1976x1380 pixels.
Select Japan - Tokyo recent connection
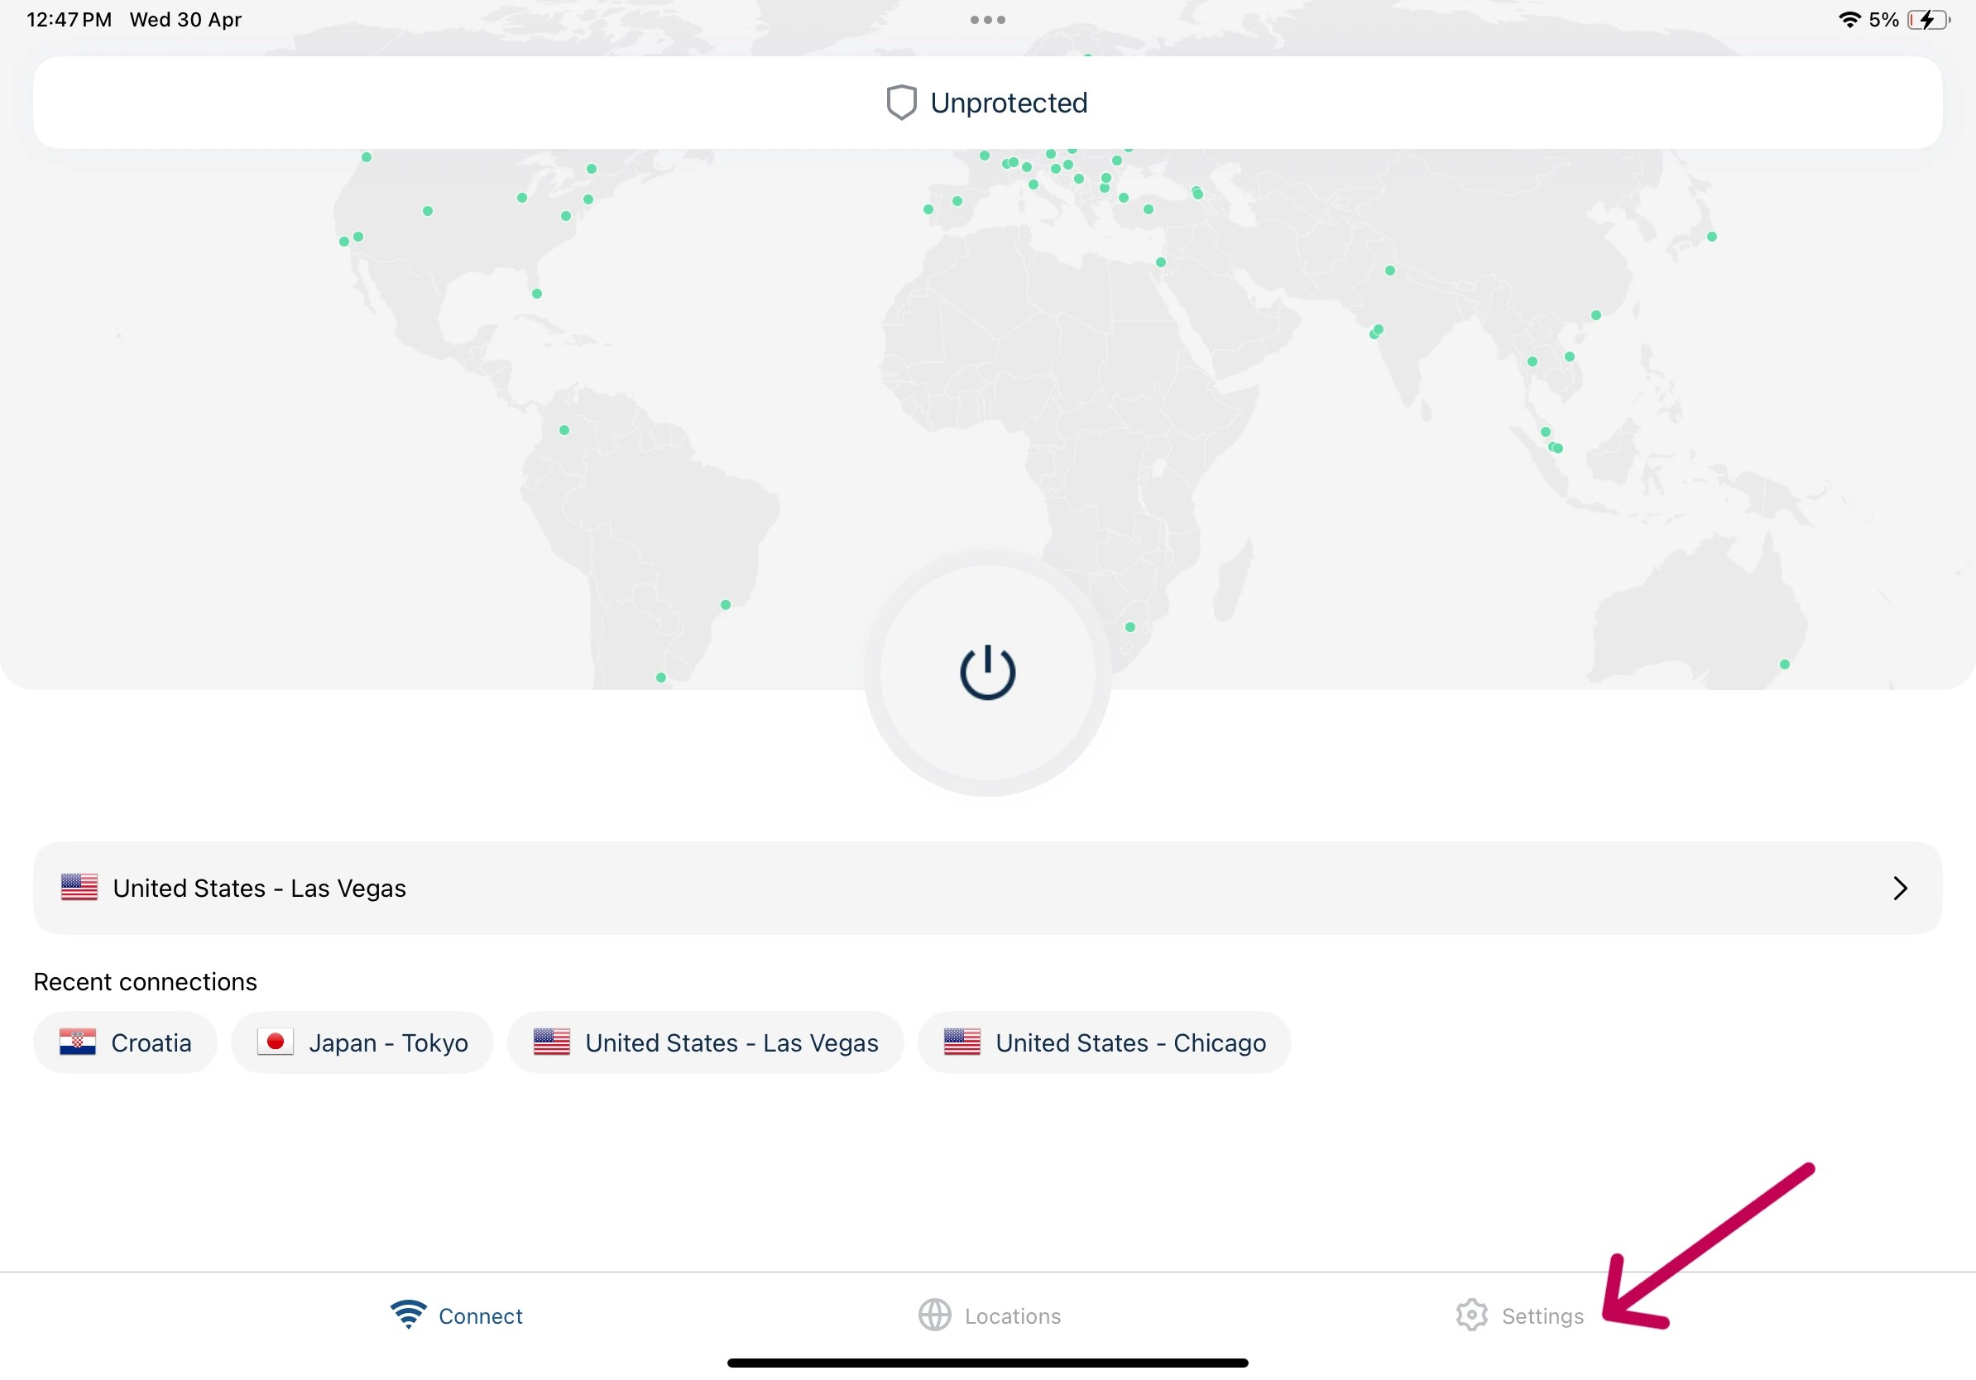pos(362,1042)
